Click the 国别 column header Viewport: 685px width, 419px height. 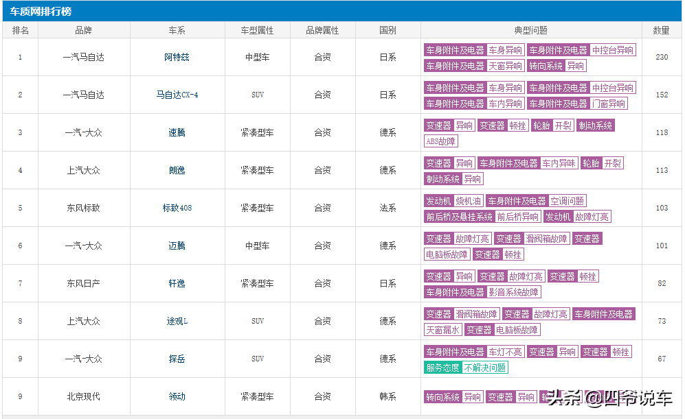(x=388, y=30)
